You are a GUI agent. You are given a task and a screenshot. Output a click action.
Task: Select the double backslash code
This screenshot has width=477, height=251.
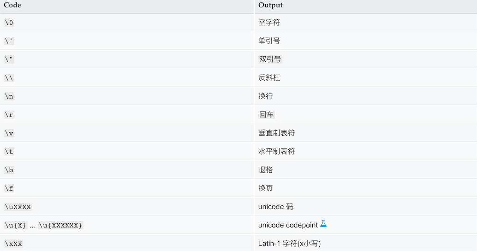click(x=9, y=78)
